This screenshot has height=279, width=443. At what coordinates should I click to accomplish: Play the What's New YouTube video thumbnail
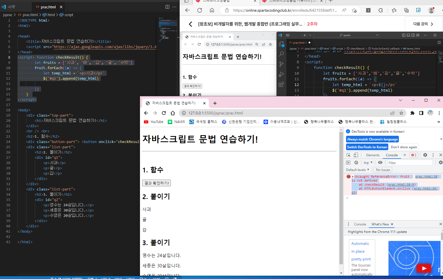pos(424,268)
